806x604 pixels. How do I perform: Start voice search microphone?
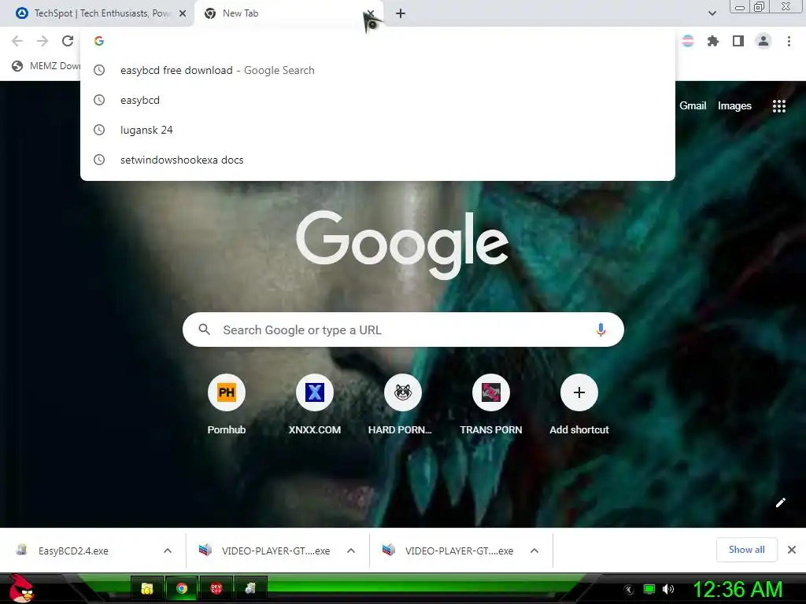coord(601,330)
